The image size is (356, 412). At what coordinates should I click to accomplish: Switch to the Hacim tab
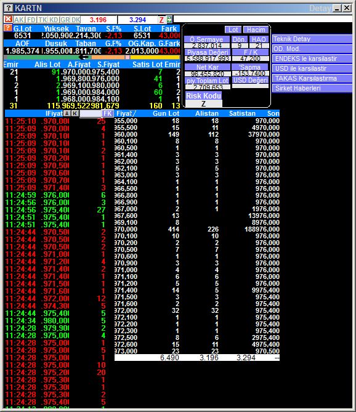[x=256, y=30]
